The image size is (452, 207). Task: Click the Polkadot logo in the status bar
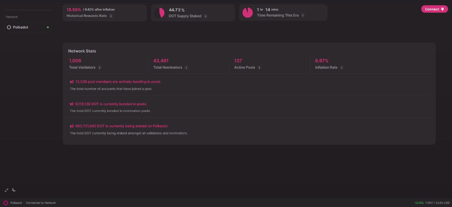[5, 203]
